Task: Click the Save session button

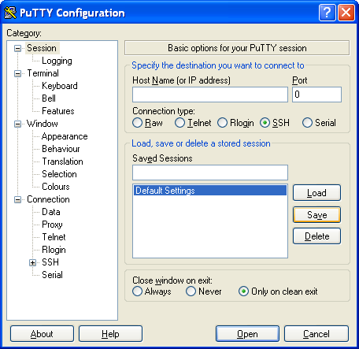Action: click(x=316, y=215)
